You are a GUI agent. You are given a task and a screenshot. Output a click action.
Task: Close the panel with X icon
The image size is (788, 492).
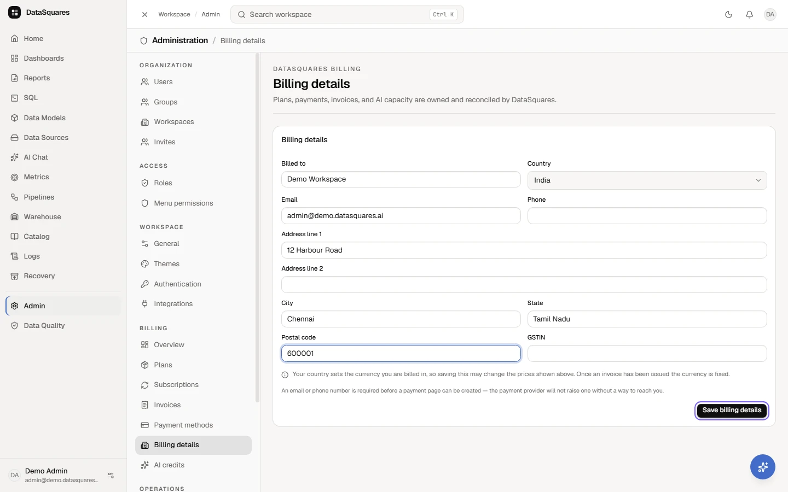[144, 15]
